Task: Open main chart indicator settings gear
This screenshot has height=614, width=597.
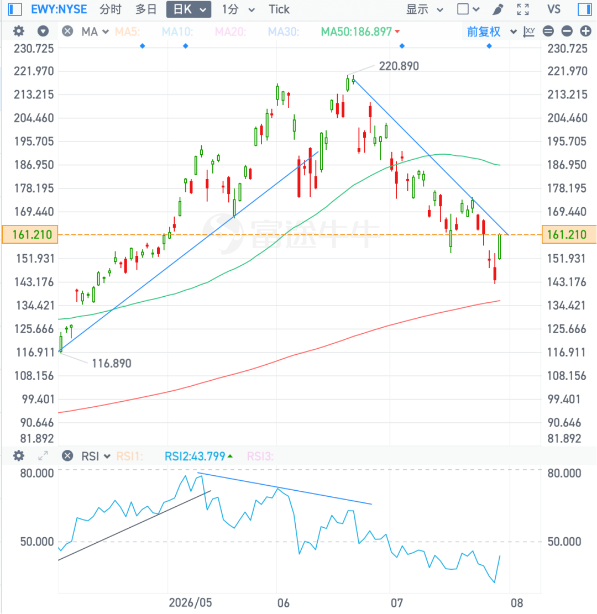Action: click(18, 31)
